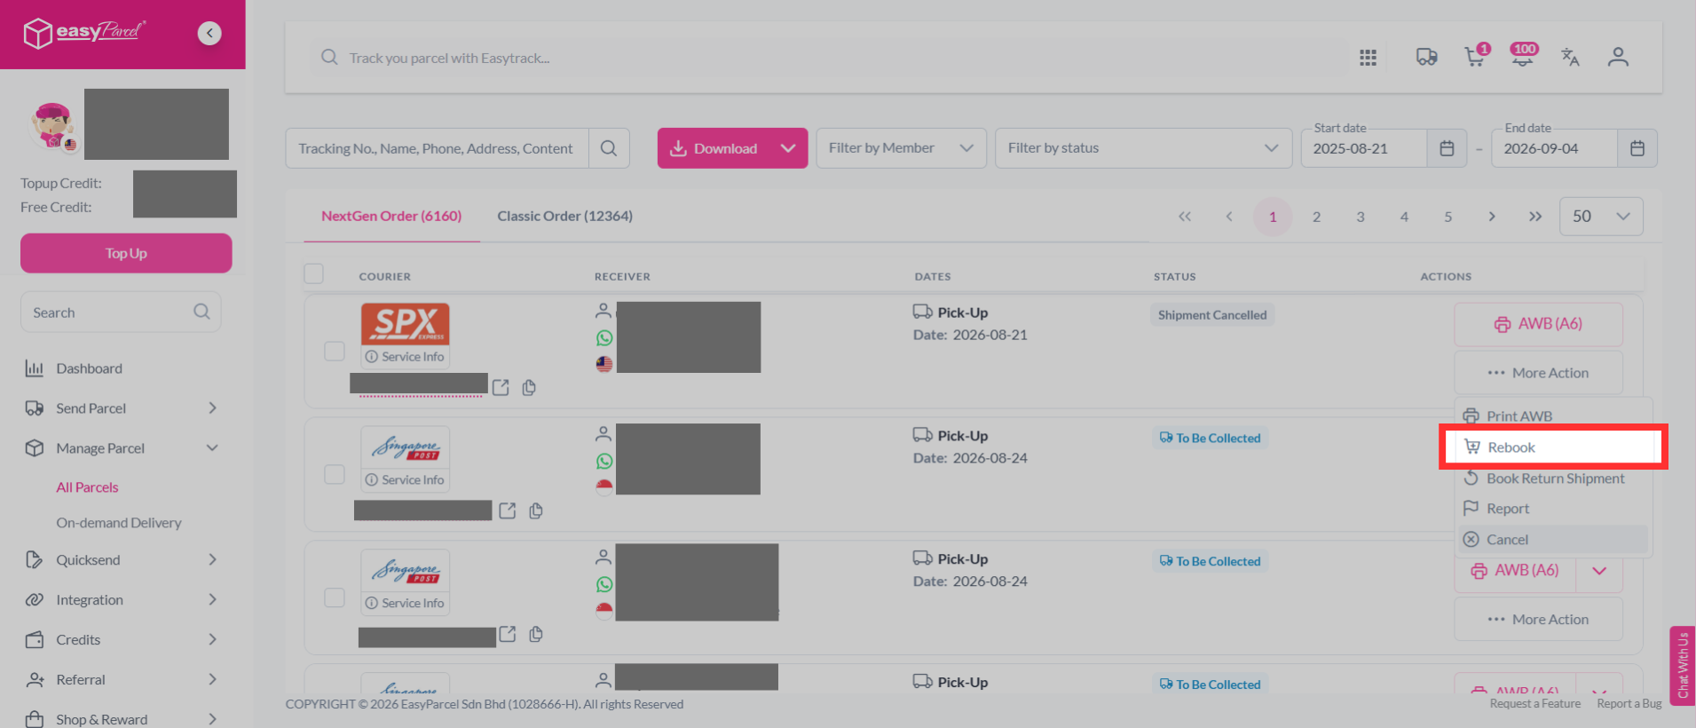Choose Cancel from action menu
The width and height of the screenshot is (1696, 728).
(1553, 540)
